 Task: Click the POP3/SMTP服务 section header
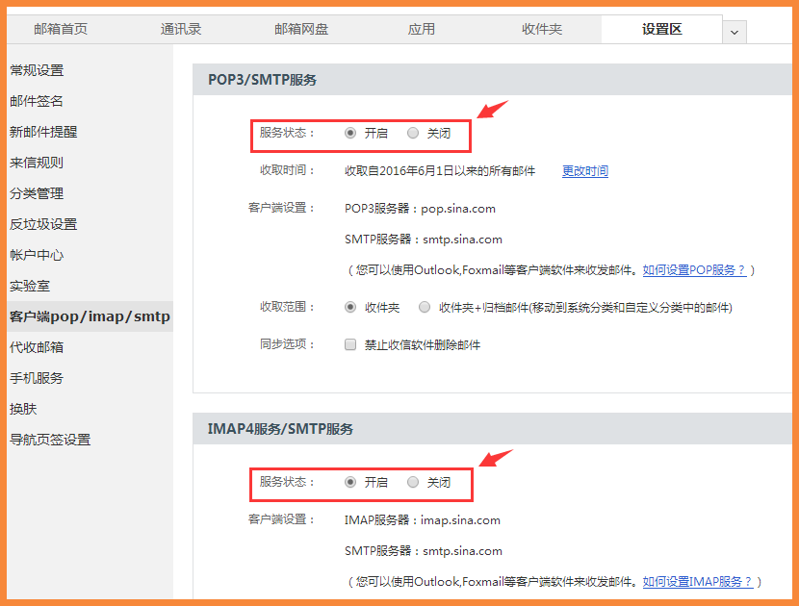tap(263, 80)
